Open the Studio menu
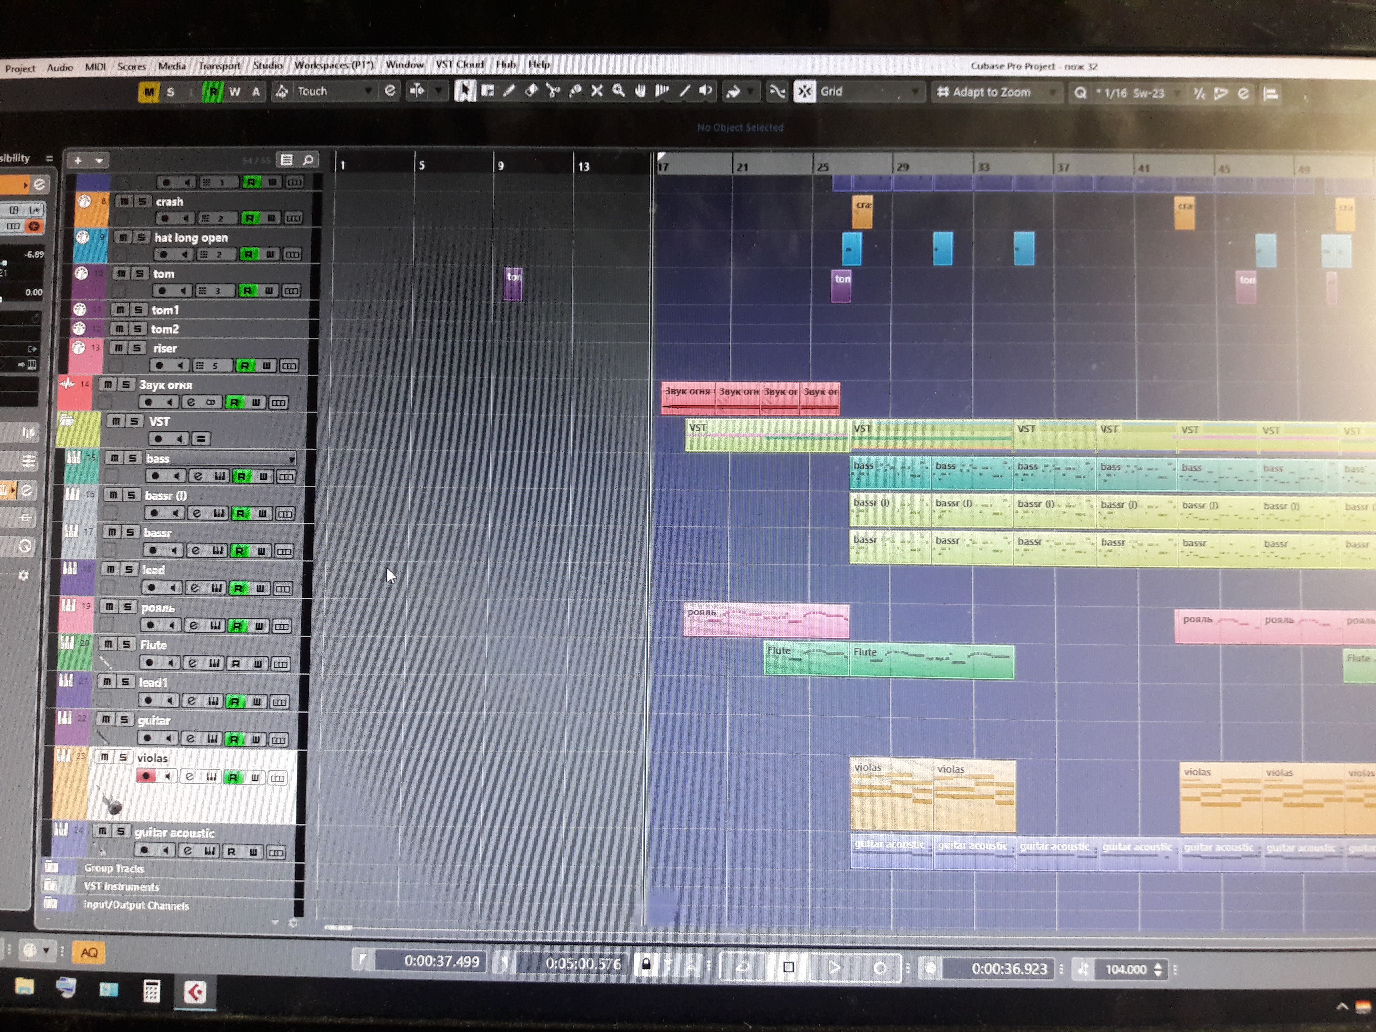The height and width of the screenshot is (1032, 1376). [x=267, y=65]
